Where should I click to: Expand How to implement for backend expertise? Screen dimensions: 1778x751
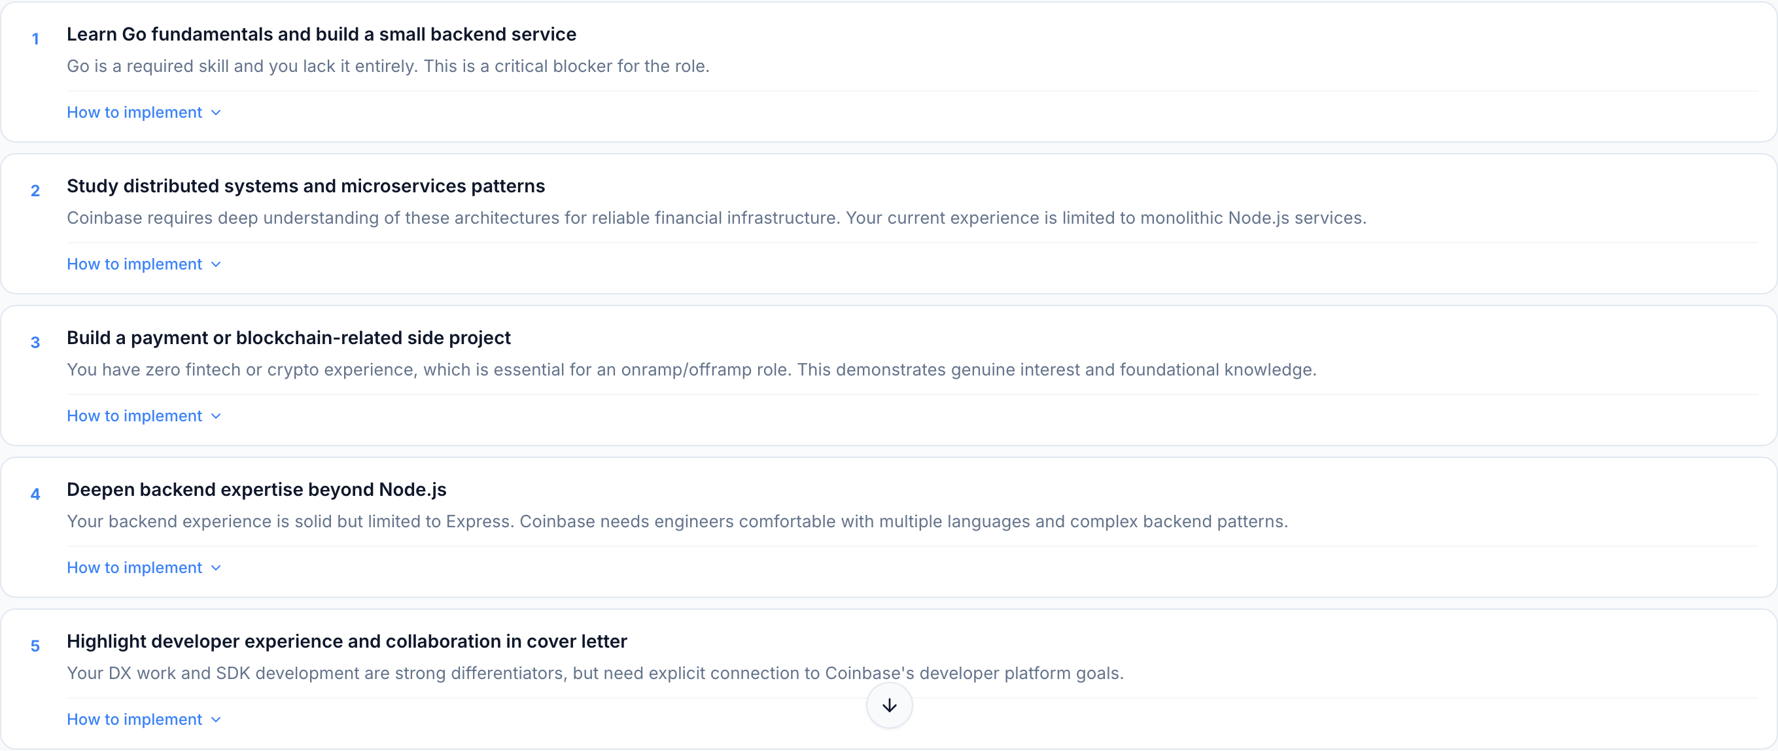(x=135, y=568)
